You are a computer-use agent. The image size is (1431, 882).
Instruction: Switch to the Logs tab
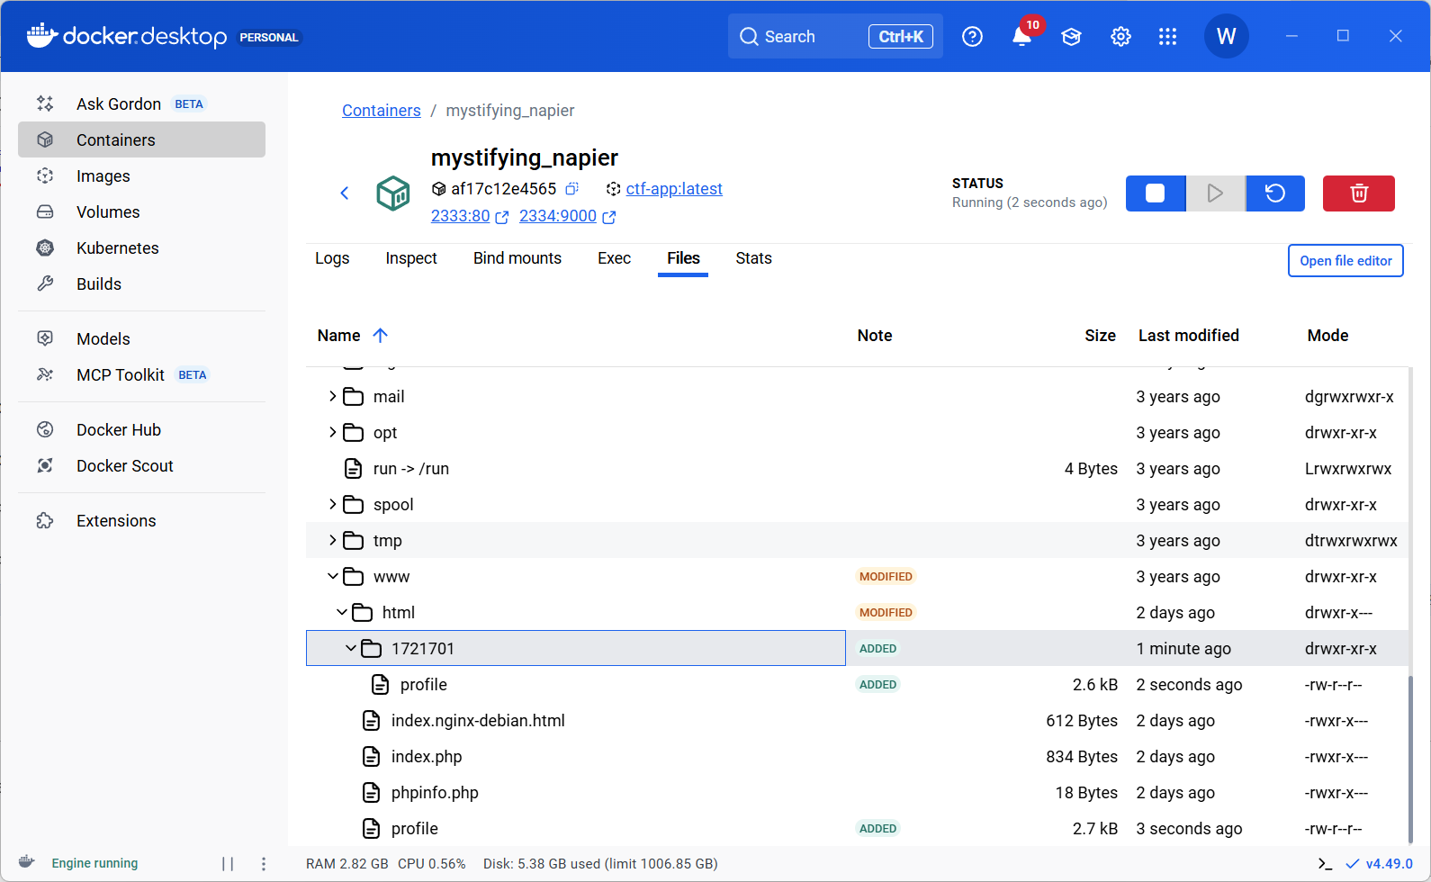point(332,259)
